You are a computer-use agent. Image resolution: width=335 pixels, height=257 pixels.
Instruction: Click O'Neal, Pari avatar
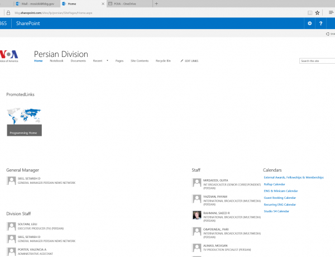tap(197, 231)
